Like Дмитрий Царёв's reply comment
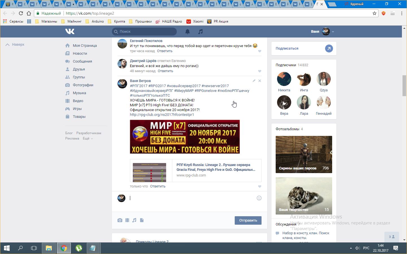This screenshot has width=407, height=254. pyautogui.click(x=260, y=71)
